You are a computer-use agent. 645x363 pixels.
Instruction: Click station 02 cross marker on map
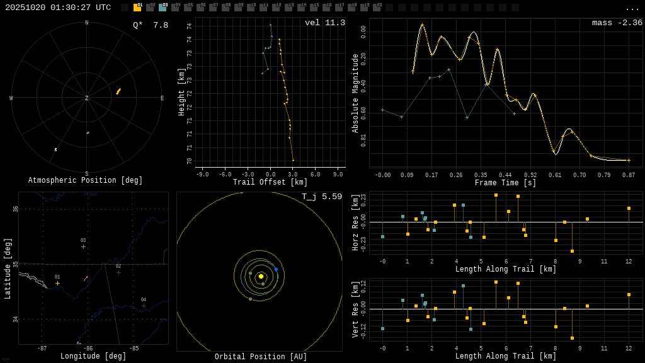pyautogui.click(x=118, y=272)
